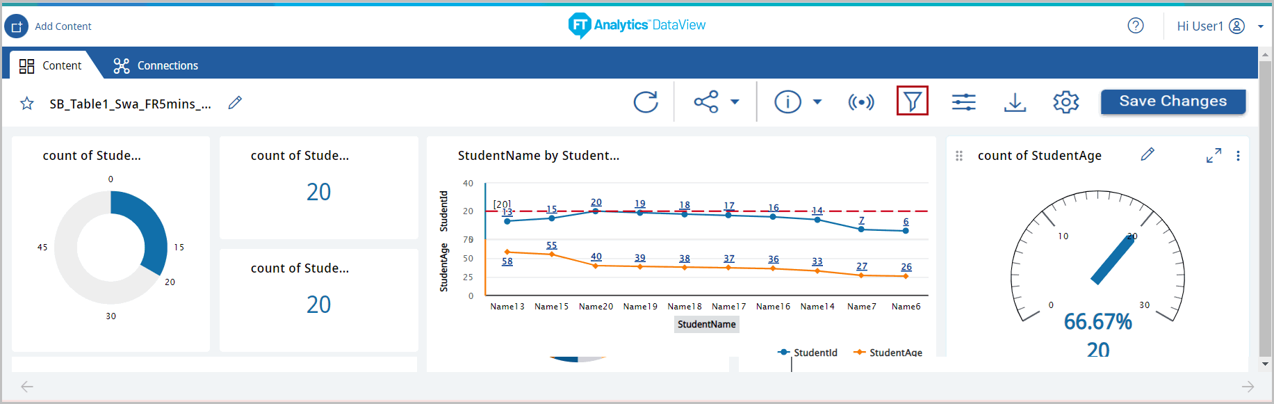This screenshot has width=1274, height=404.
Task: Click the download icon
Action: click(x=1015, y=102)
